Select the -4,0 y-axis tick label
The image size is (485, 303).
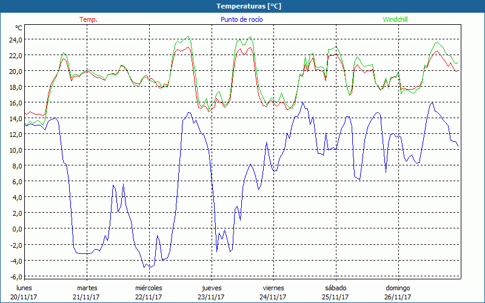(15, 261)
